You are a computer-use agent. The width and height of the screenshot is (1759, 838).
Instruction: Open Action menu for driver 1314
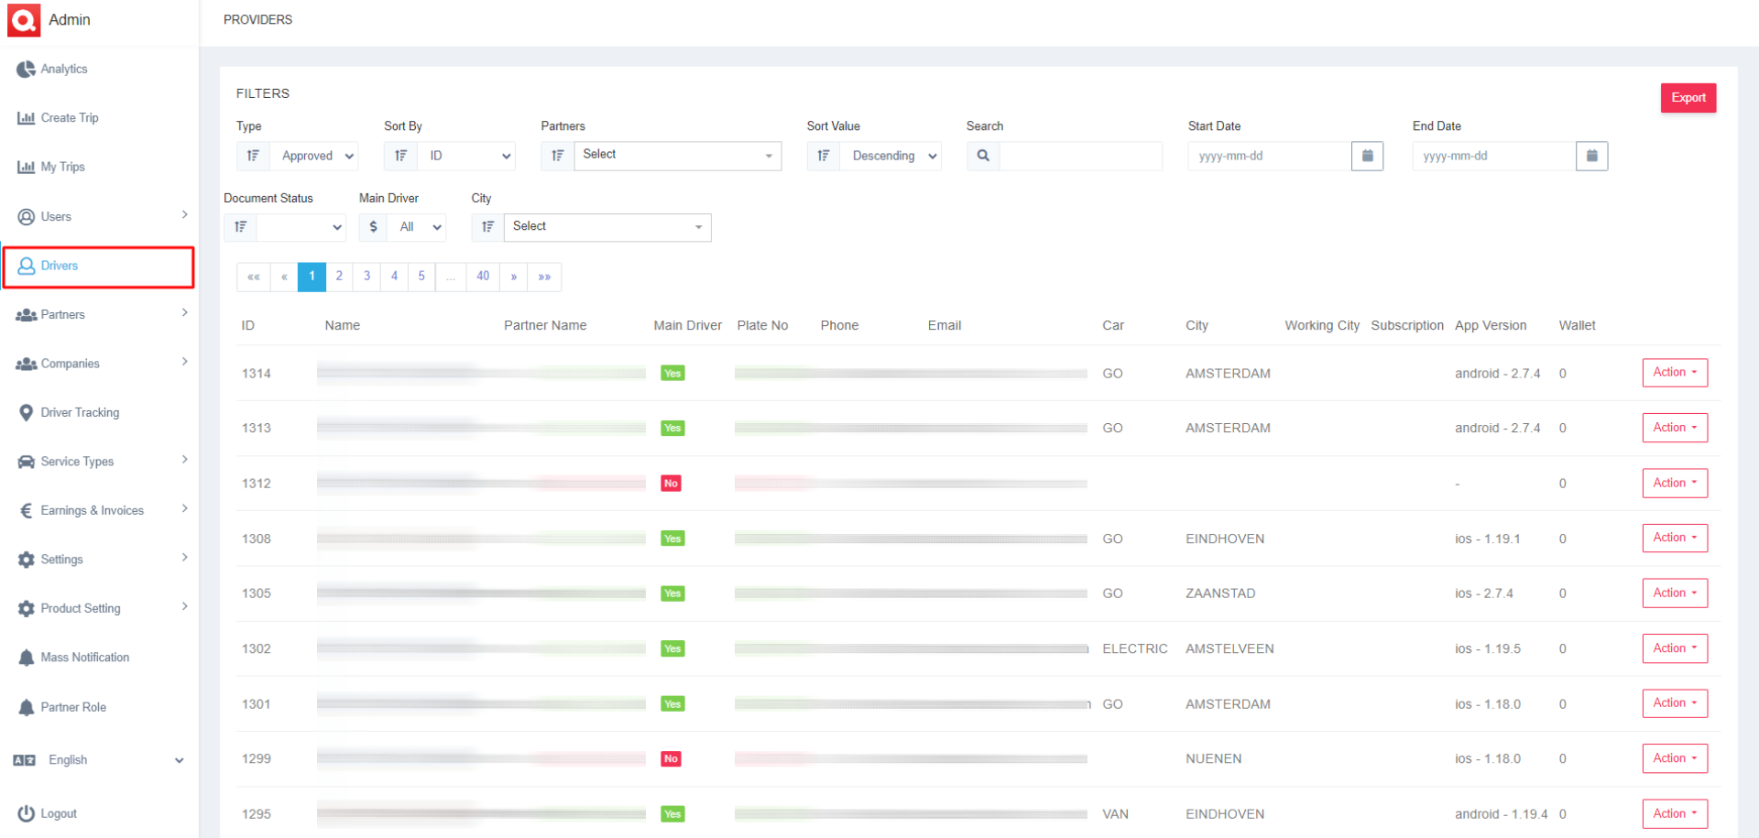(x=1674, y=373)
